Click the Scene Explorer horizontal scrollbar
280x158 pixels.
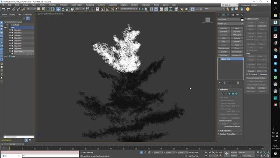click(19, 137)
